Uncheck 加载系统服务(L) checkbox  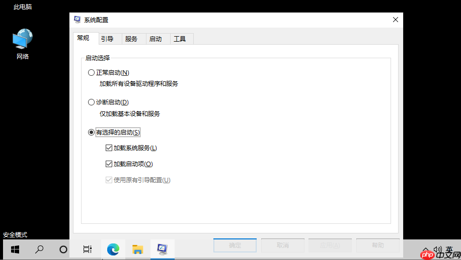(x=109, y=148)
